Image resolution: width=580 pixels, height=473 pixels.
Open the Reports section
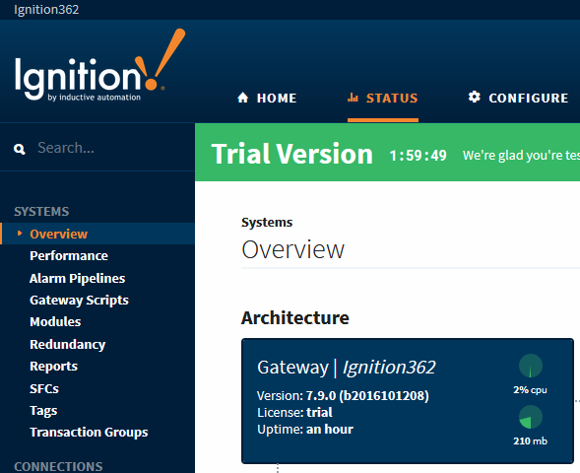53,366
